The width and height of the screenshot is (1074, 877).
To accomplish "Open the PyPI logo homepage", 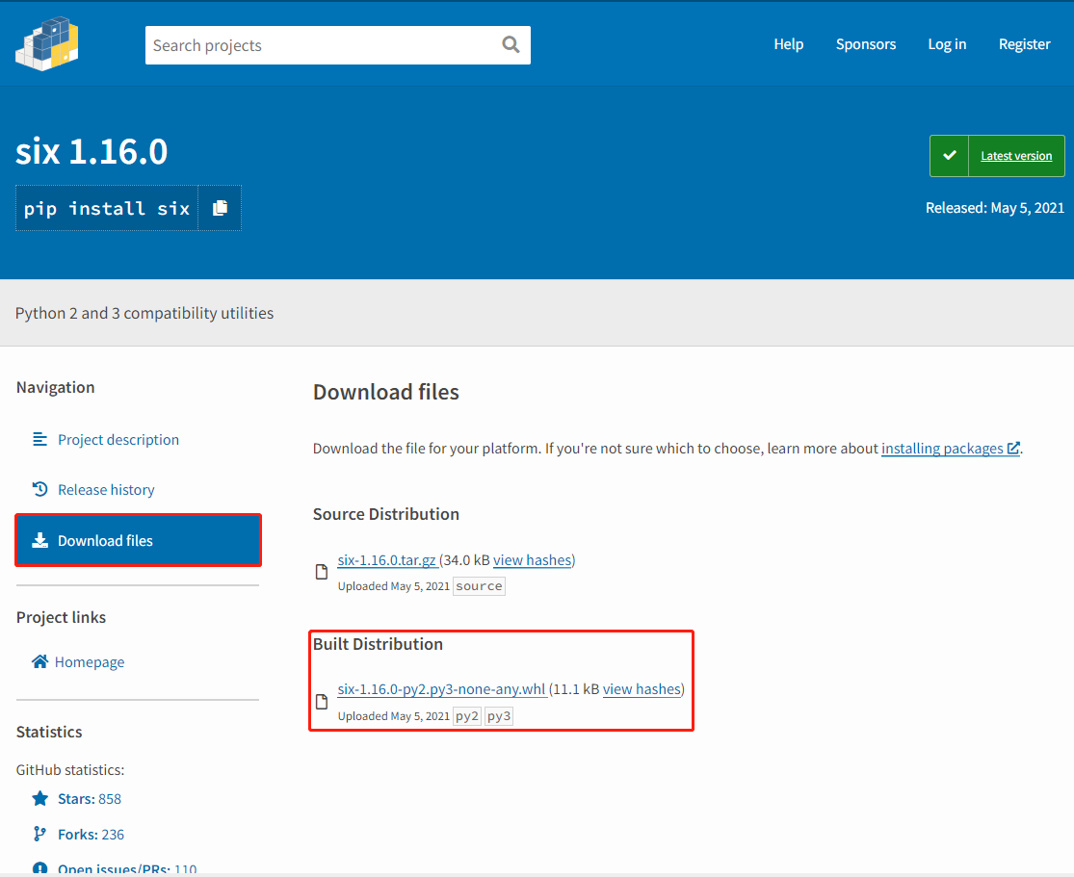I will click(46, 44).
